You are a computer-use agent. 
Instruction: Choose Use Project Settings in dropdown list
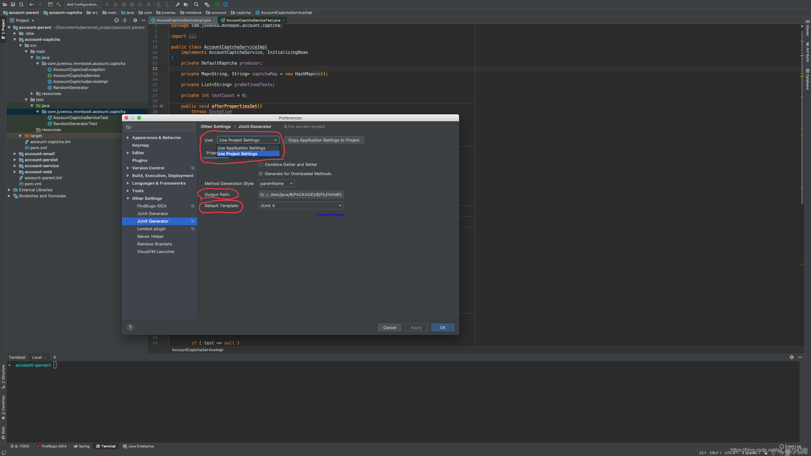[248, 154]
